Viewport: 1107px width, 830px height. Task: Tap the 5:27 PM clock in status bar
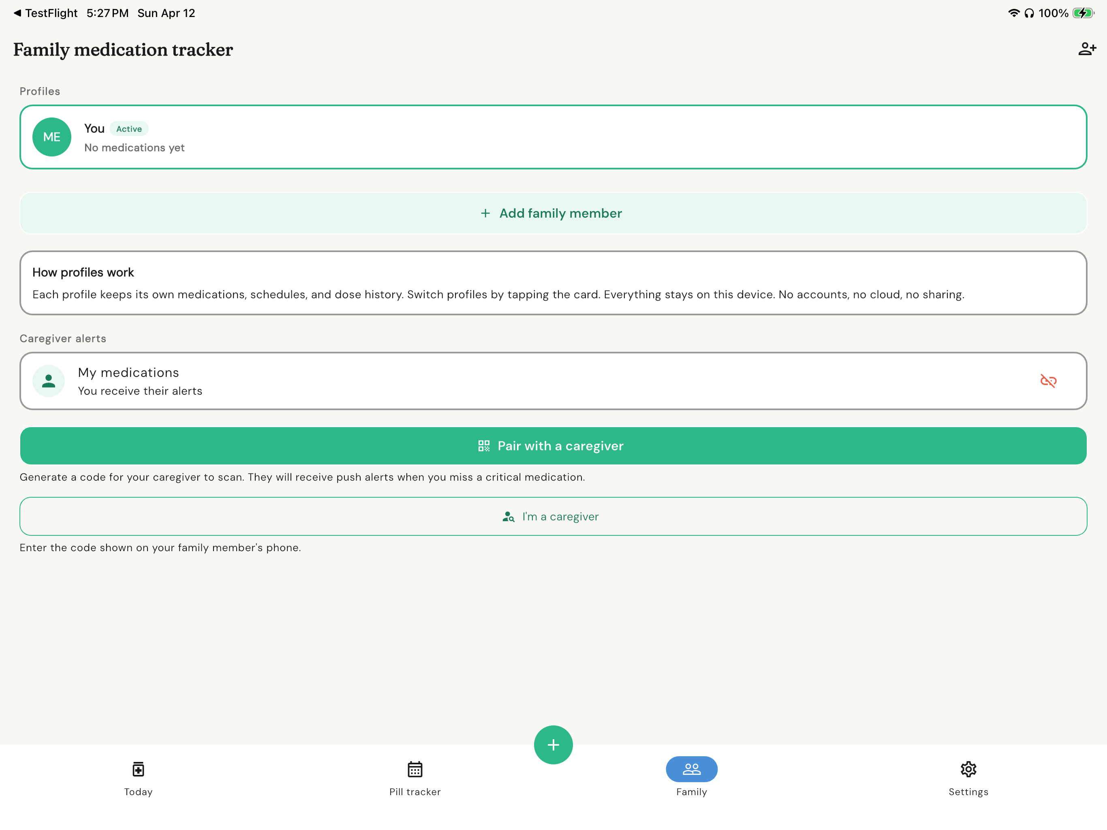[x=108, y=13]
